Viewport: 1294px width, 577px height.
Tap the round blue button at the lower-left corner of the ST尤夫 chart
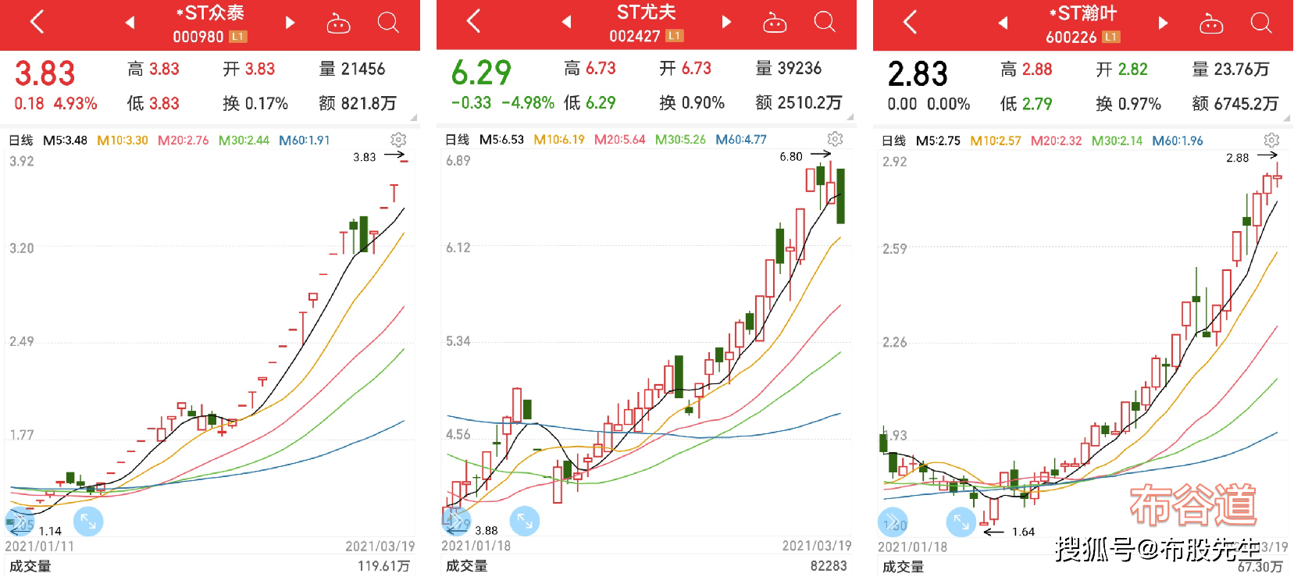pyautogui.click(x=456, y=521)
